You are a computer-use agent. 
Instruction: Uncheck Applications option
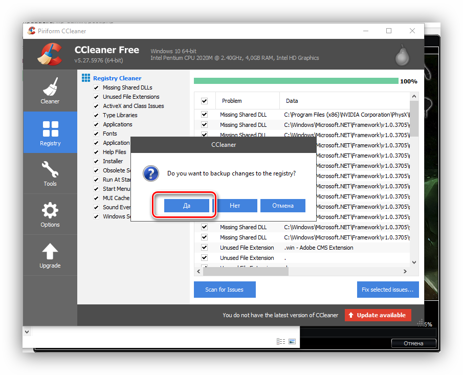click(96, 124)
